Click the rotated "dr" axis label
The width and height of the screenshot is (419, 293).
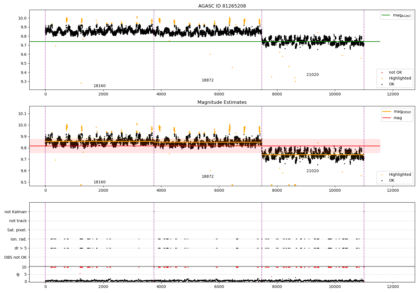point(18,274)
